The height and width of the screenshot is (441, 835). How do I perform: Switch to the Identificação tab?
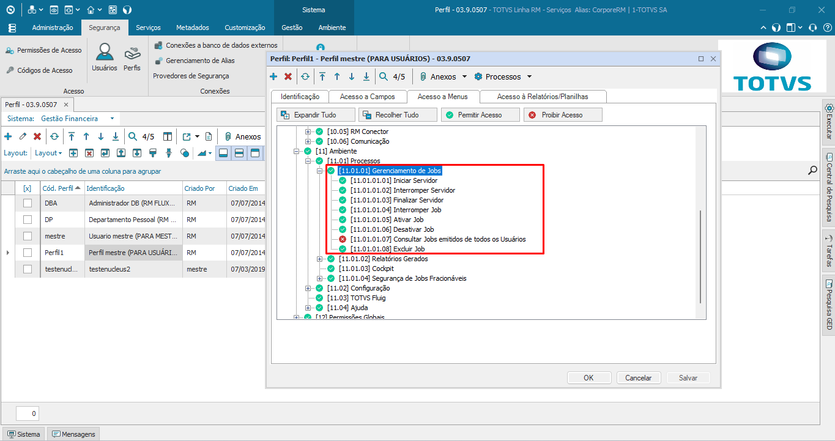(x=300, y=97)
